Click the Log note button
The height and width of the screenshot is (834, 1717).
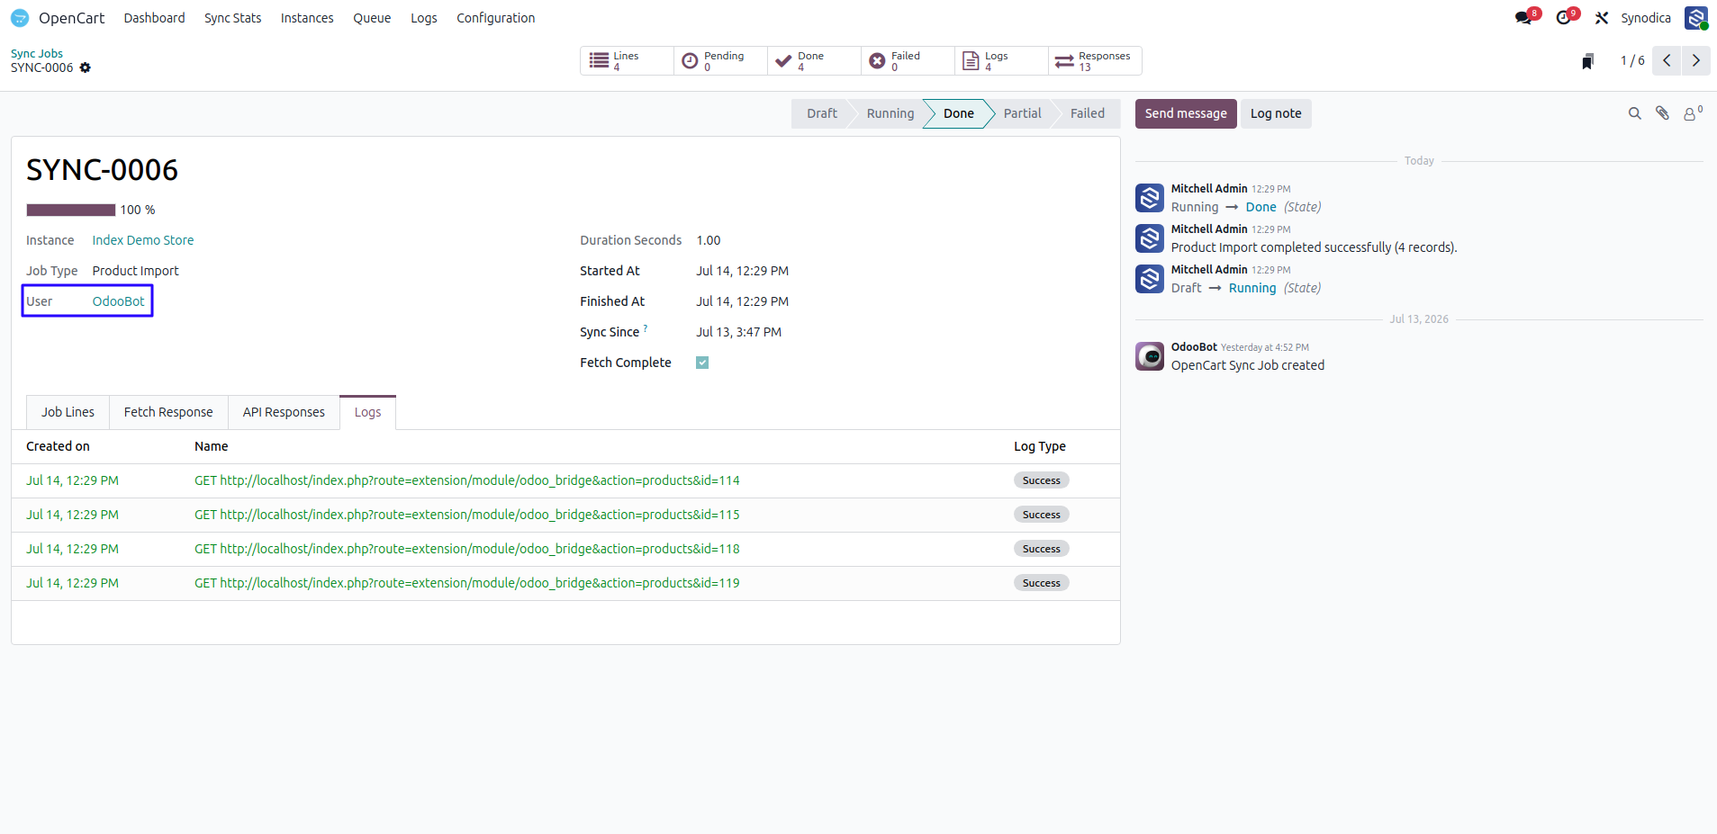[1276, 113]
